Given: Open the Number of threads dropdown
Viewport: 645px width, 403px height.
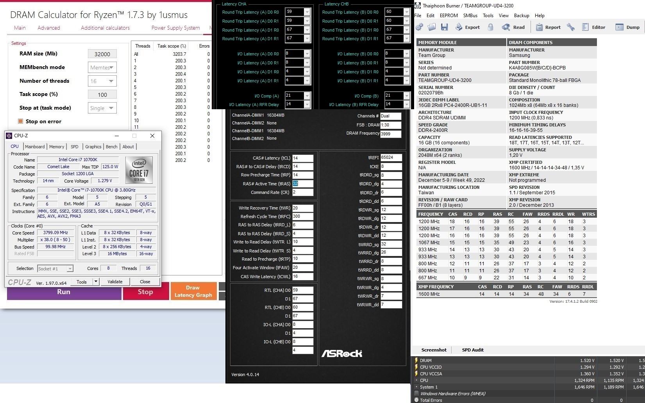Looking at the screenshot, I should point(102,81).
